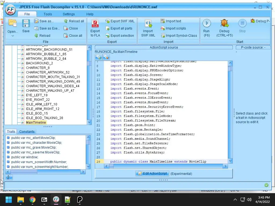275x206 pixels.
Task: Click the tree panel scroll-down arrow
Action: (x=89, y=122)
